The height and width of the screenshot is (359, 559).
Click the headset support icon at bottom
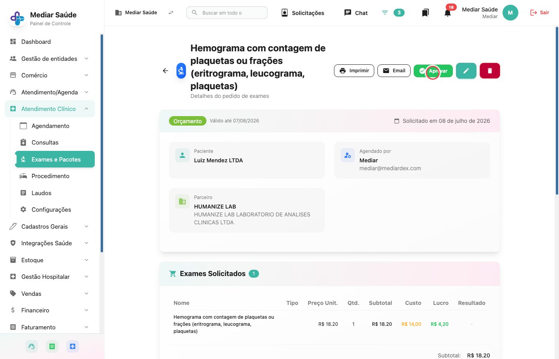point(32,346)
